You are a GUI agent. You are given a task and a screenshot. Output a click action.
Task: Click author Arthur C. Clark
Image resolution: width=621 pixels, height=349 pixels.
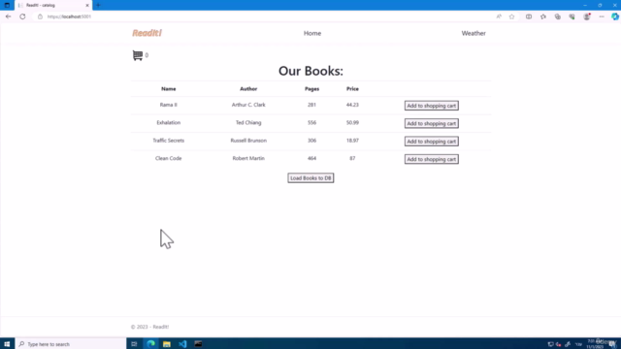click(248, 105)
